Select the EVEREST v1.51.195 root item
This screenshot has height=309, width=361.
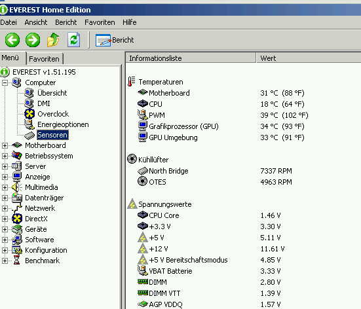44,72
